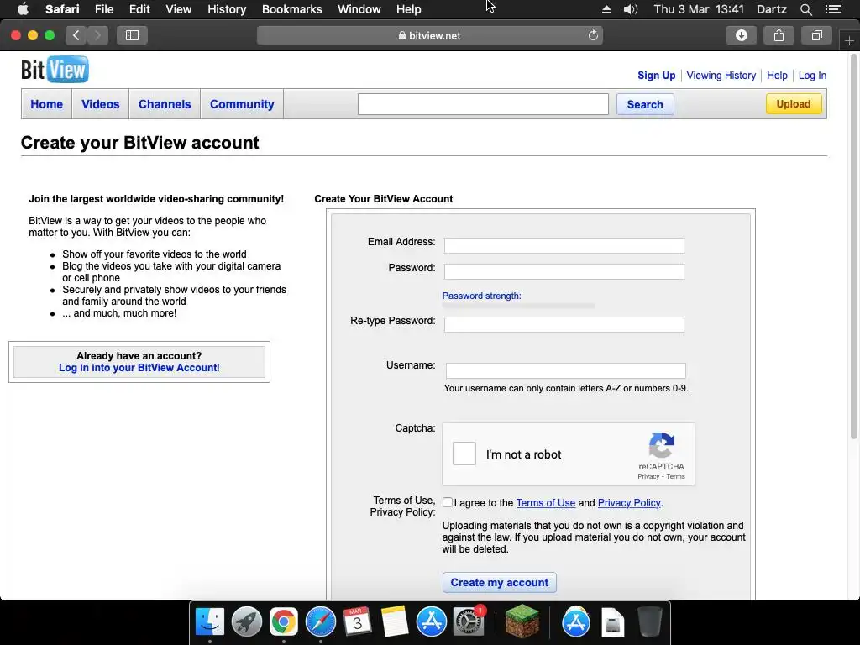Screen dimensions: 860x645
Task: Go to the Videos tab
Action: 101,104
